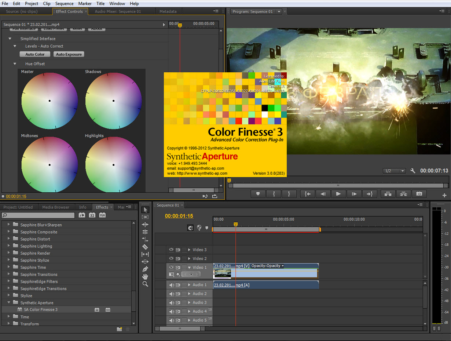Step forward one frame
The image size is (451, 341).
click(x=354, y=194)
